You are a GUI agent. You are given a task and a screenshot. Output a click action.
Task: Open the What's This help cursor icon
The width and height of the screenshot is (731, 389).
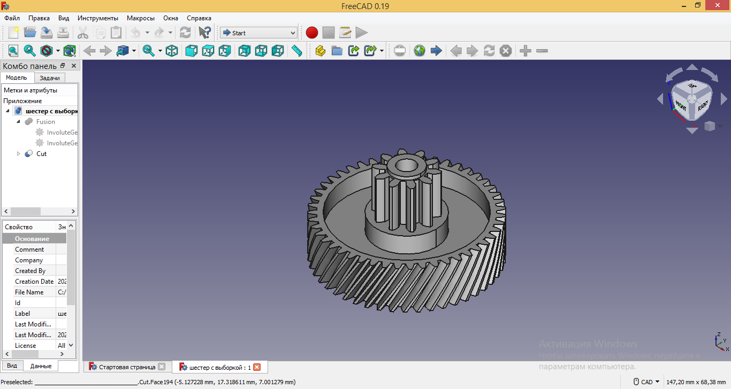[x=204, y=33]
